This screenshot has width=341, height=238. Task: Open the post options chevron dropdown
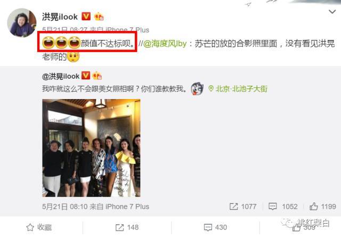tap(332, 12)
